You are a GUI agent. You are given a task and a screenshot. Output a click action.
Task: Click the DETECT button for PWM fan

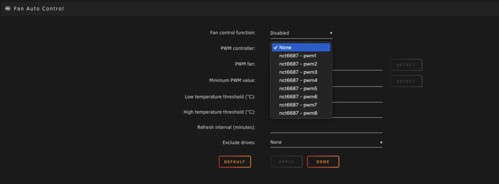click(x=406, y=65)
